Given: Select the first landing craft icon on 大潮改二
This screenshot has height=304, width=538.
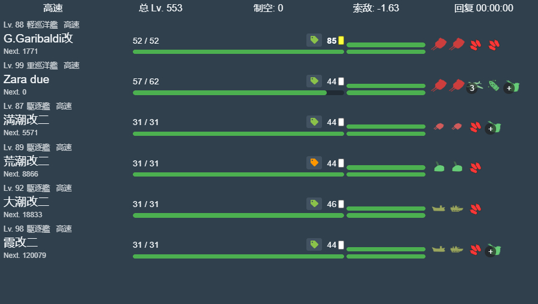Looking at the screenshot, I should pyautogui.click(x=439, y=209).
